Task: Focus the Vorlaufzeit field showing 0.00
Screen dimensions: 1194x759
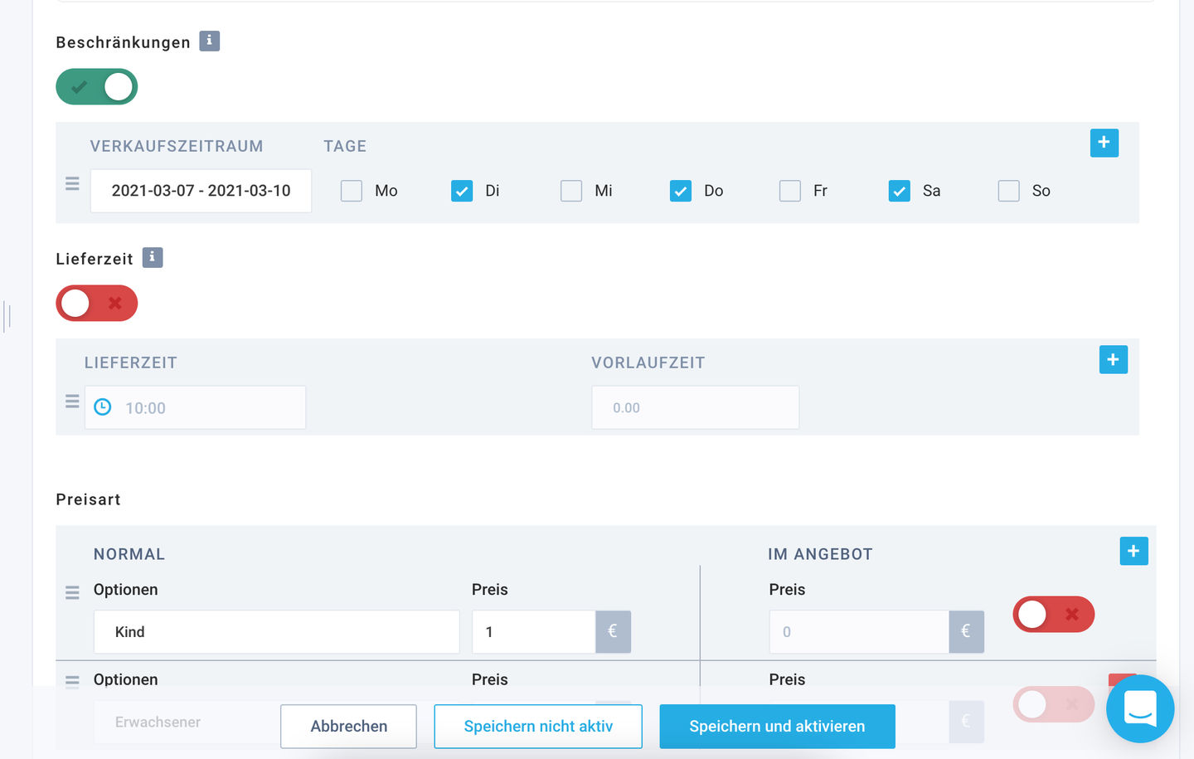Action: pos(695,407)
